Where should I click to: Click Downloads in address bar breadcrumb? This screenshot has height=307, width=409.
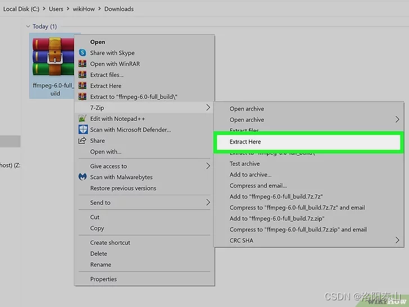pyautogui.click(x=119, y=9)
